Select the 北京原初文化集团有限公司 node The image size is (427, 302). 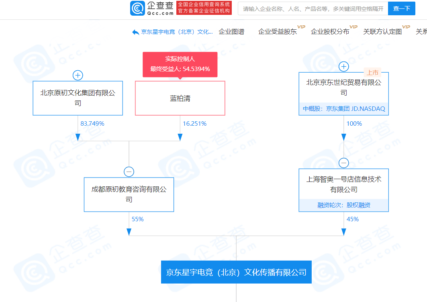78,98
